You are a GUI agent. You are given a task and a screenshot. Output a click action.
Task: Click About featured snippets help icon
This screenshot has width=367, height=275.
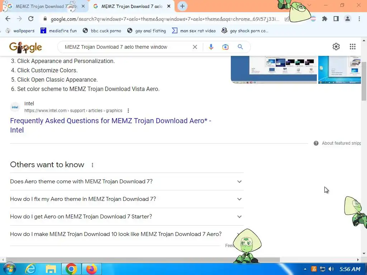[x=316, y=143]
